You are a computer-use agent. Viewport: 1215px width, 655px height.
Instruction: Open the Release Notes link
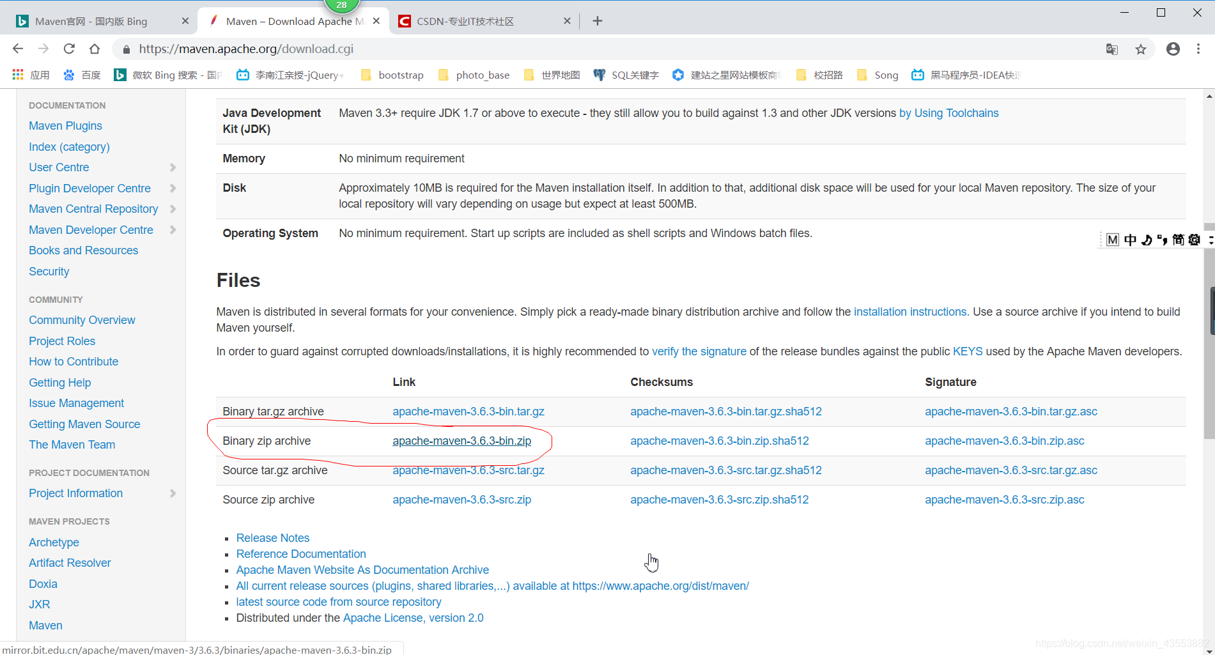pos(273,538)
